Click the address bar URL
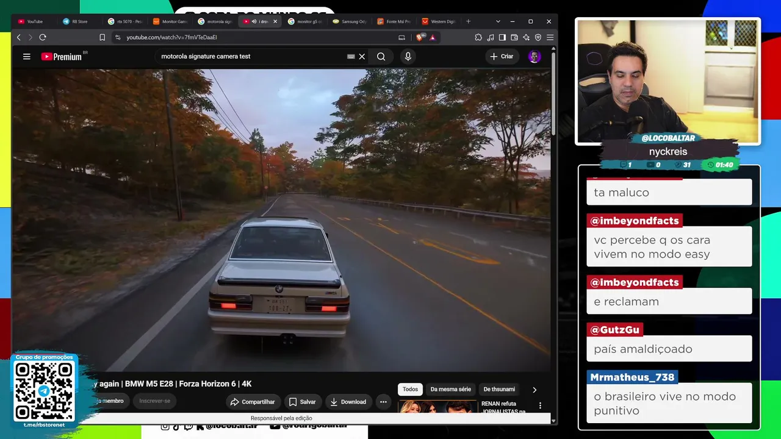781x439 pixels. point(172,37)
